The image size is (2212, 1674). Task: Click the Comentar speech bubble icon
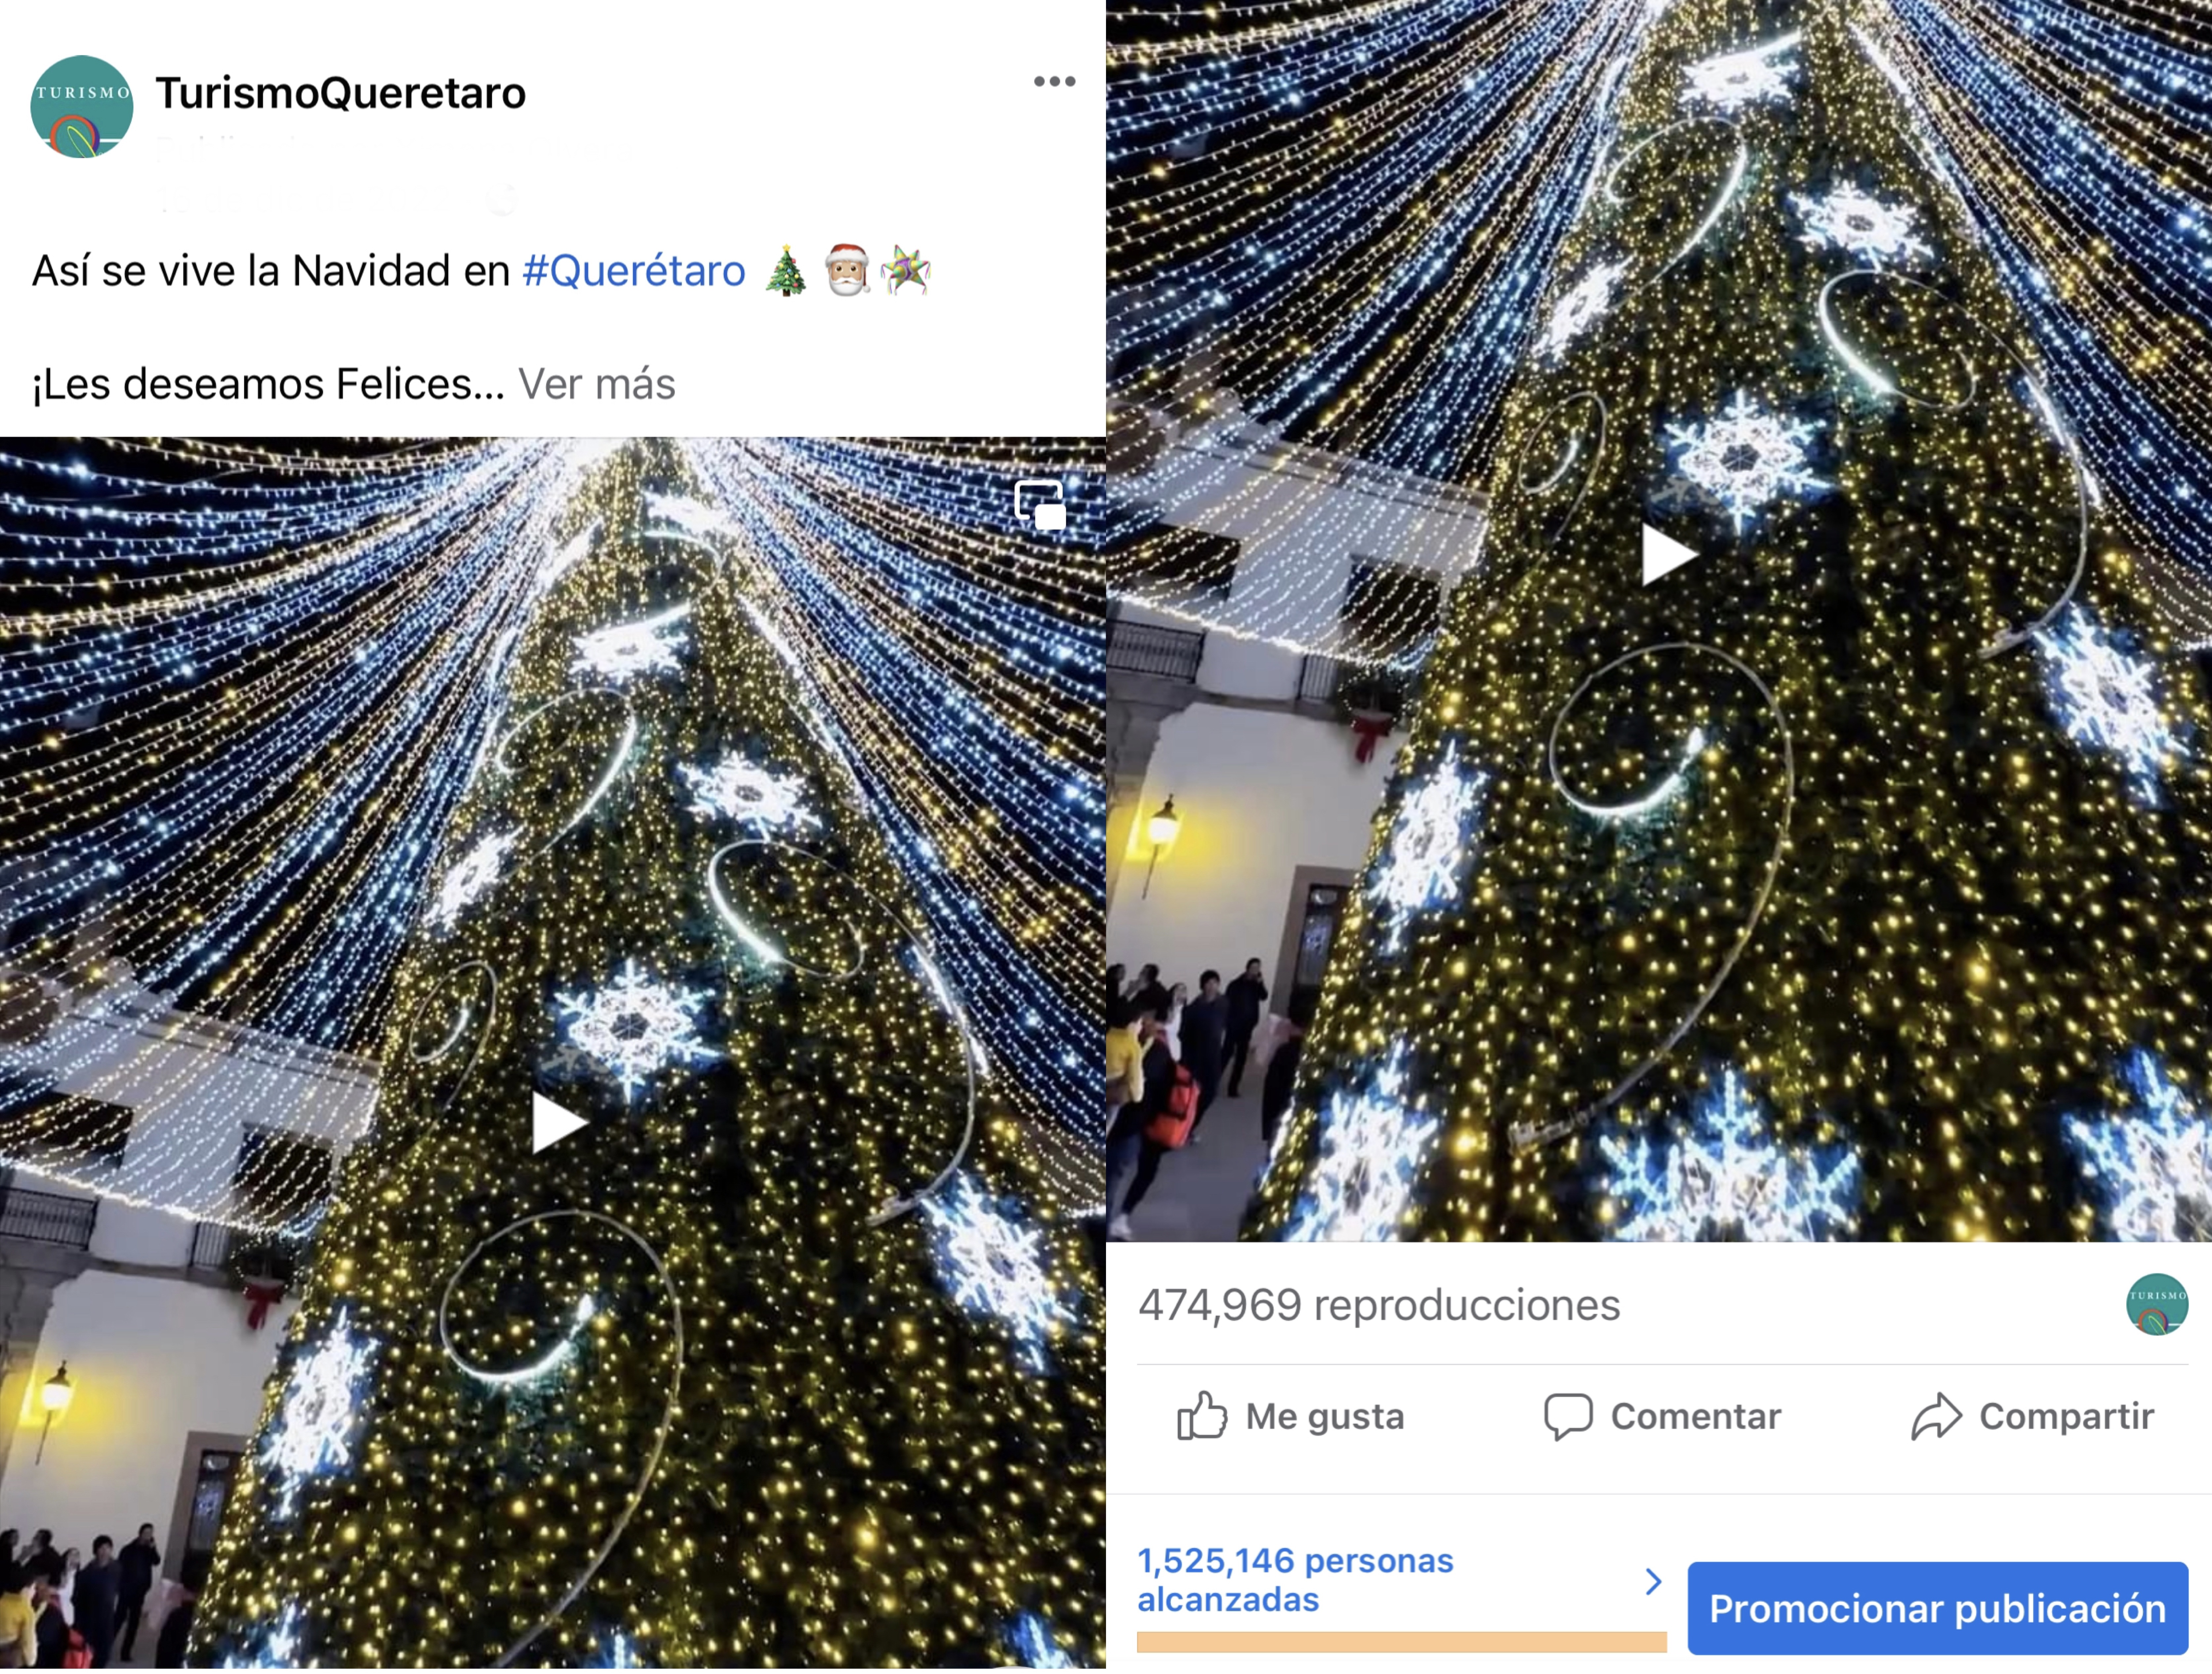tap(1567, 1416)
